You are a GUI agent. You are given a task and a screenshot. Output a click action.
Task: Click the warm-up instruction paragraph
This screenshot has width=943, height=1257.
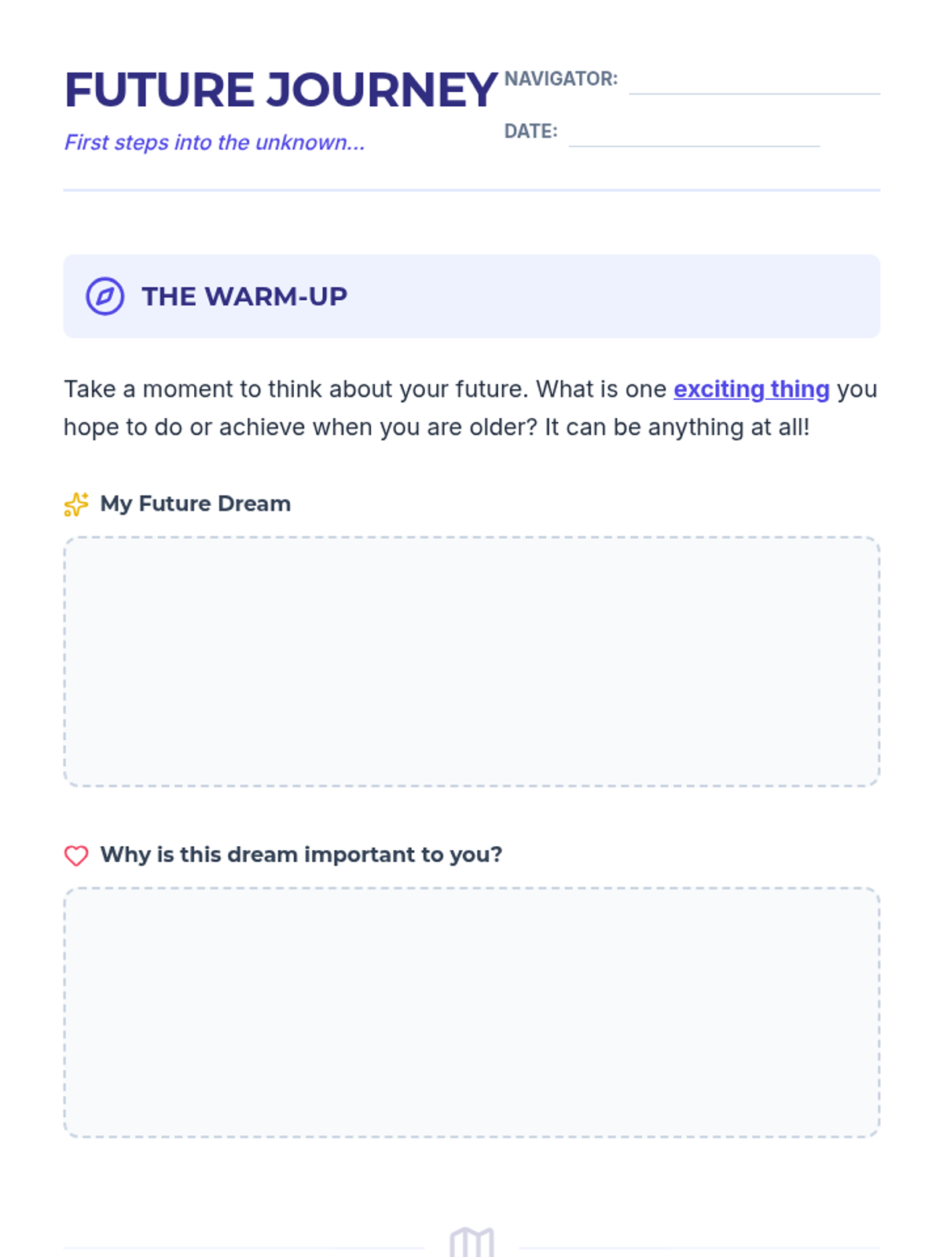(471, 408)
